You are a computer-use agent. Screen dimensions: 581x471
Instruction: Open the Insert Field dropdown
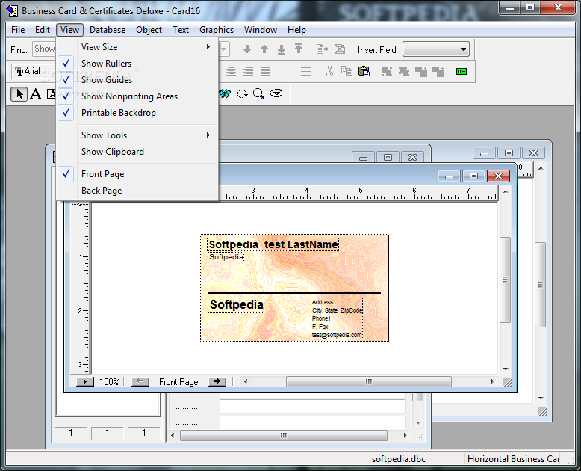pyautogui.click(x=463, y=49)
